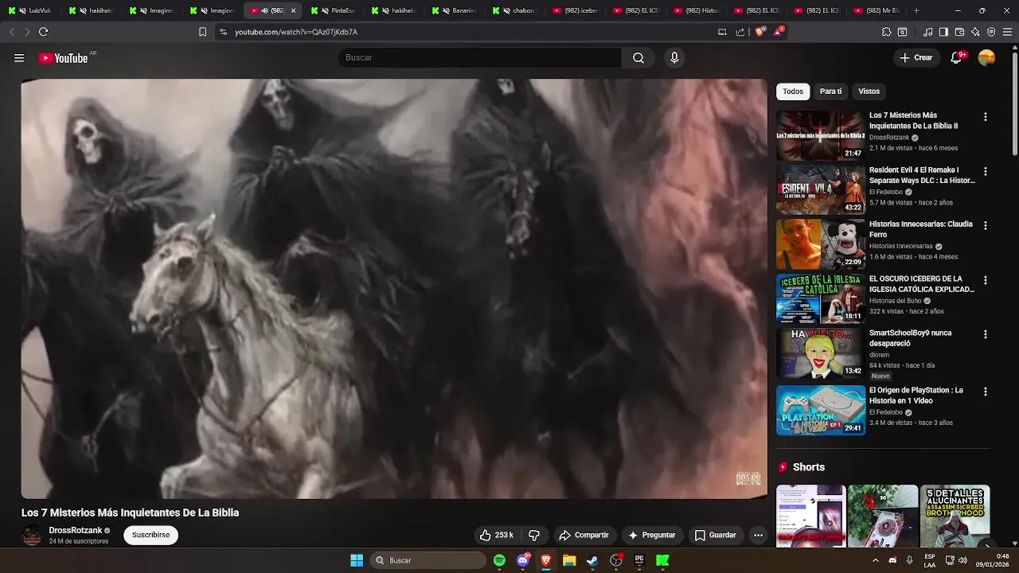Open YouTube notifications bell
Screen dimensions: 1019x573
coord(956,57)
